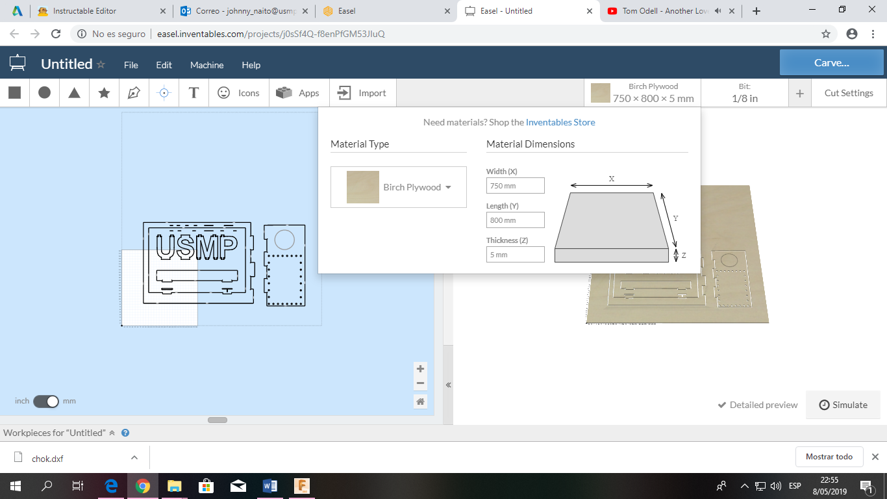Viewport: 887px width, 499px height.
Task: Switch to the Correo Outlook tab
Action: (x=244, y=11)
